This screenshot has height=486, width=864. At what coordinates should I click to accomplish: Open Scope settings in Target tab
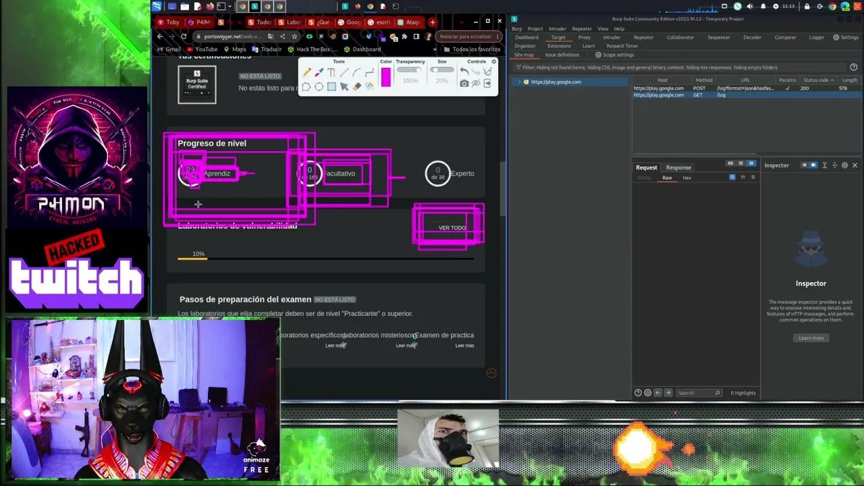614,55
